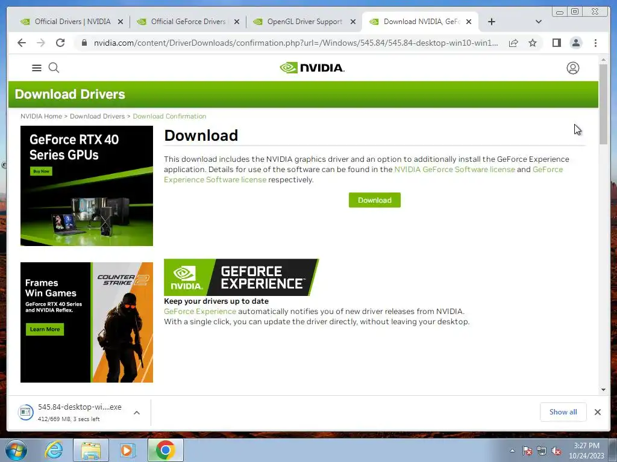Click scrollbar up arrow
Viewport: 617px width, 462px height.
pyautogui.click(x=603, y=60)
